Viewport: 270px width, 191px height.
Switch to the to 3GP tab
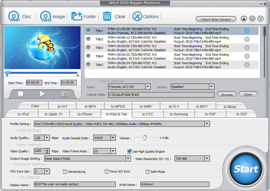(x=242, y=114)
